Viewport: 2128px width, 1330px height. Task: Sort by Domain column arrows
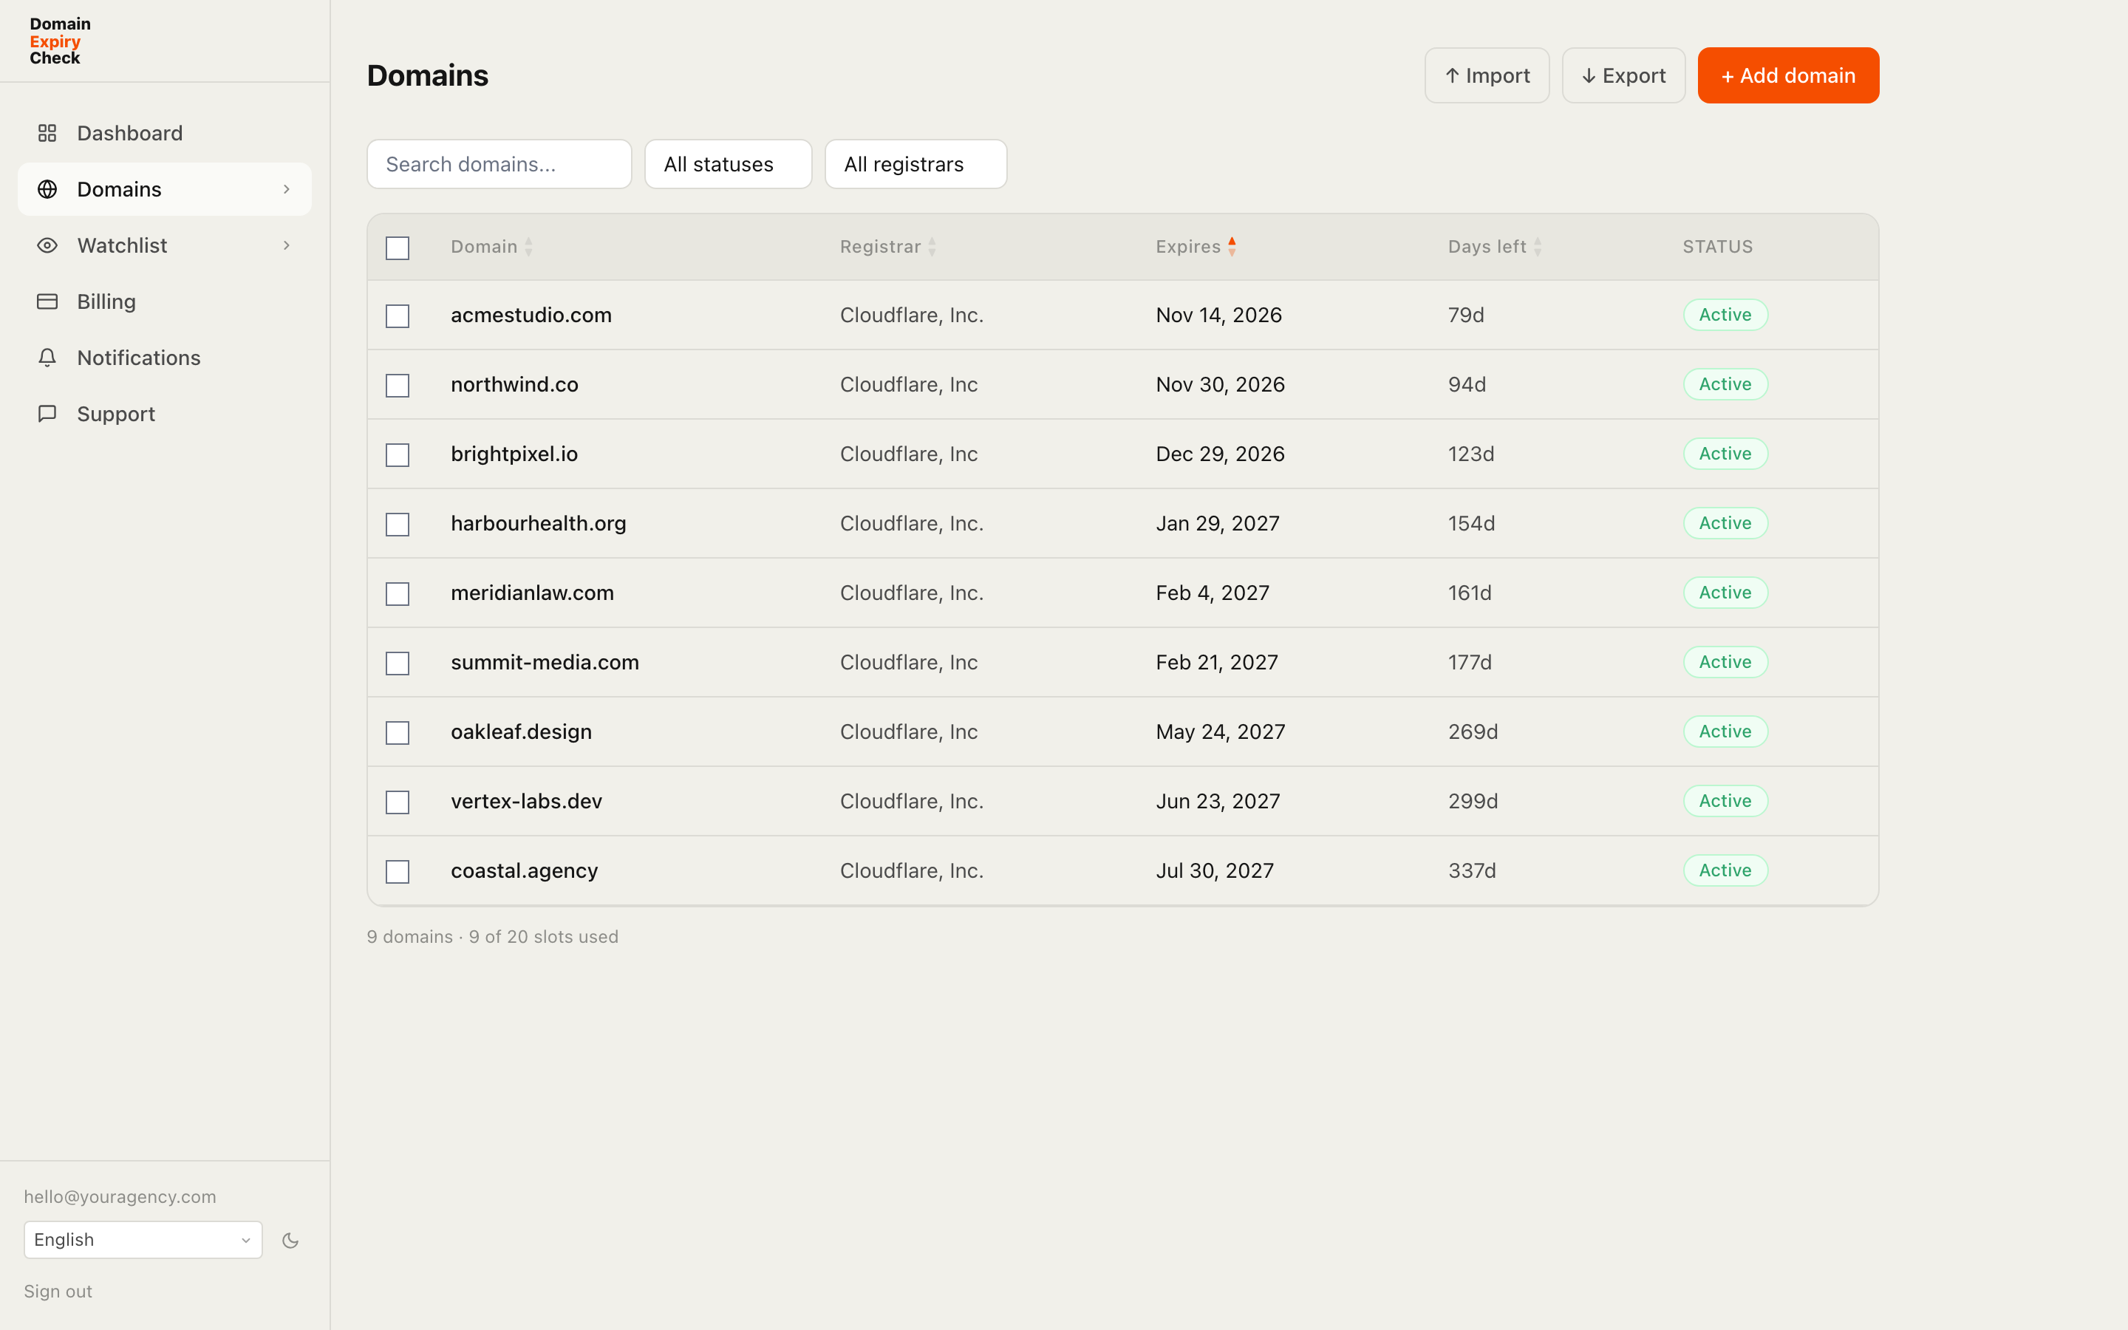[x=528, y=248]
